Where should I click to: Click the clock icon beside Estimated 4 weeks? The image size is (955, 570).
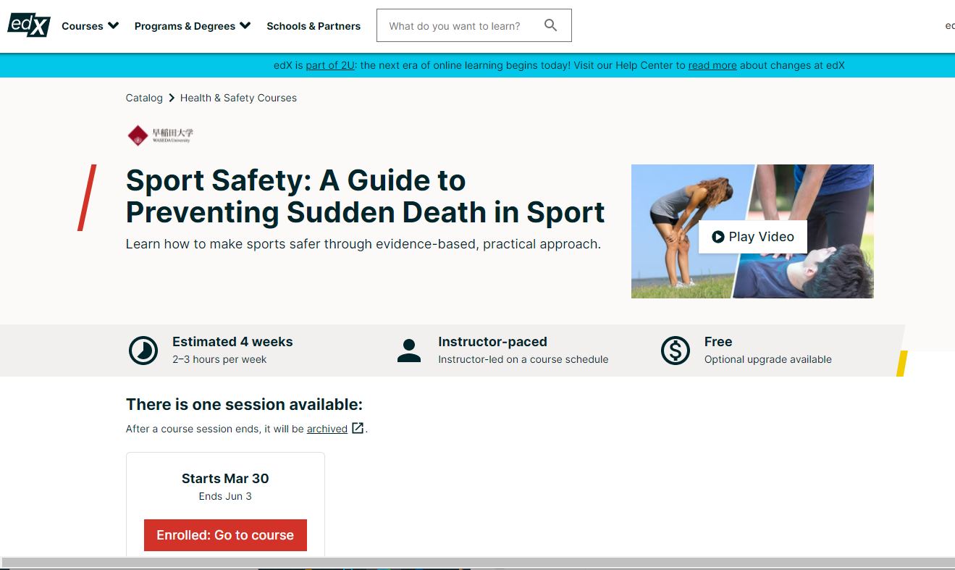coord(143,351)
